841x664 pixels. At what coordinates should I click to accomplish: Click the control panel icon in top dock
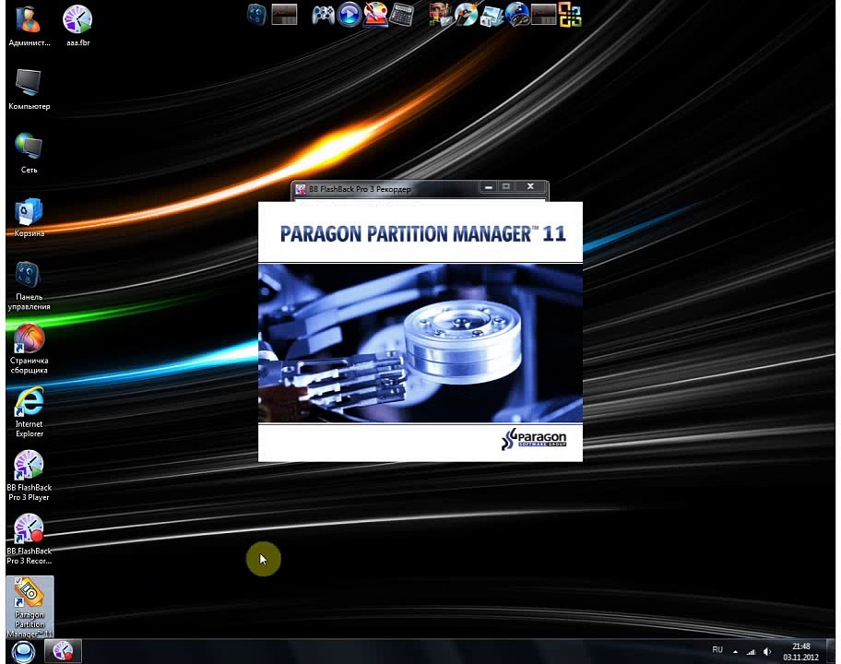(257, 15)
